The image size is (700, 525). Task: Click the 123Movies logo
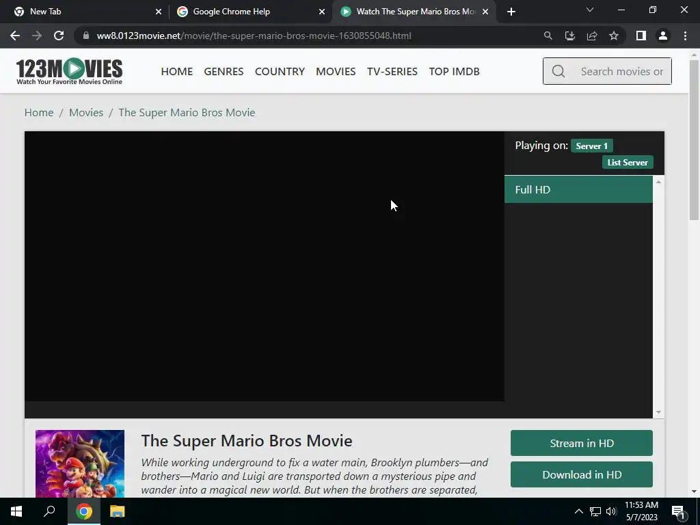pyautogui.click(x=69, y=71)
